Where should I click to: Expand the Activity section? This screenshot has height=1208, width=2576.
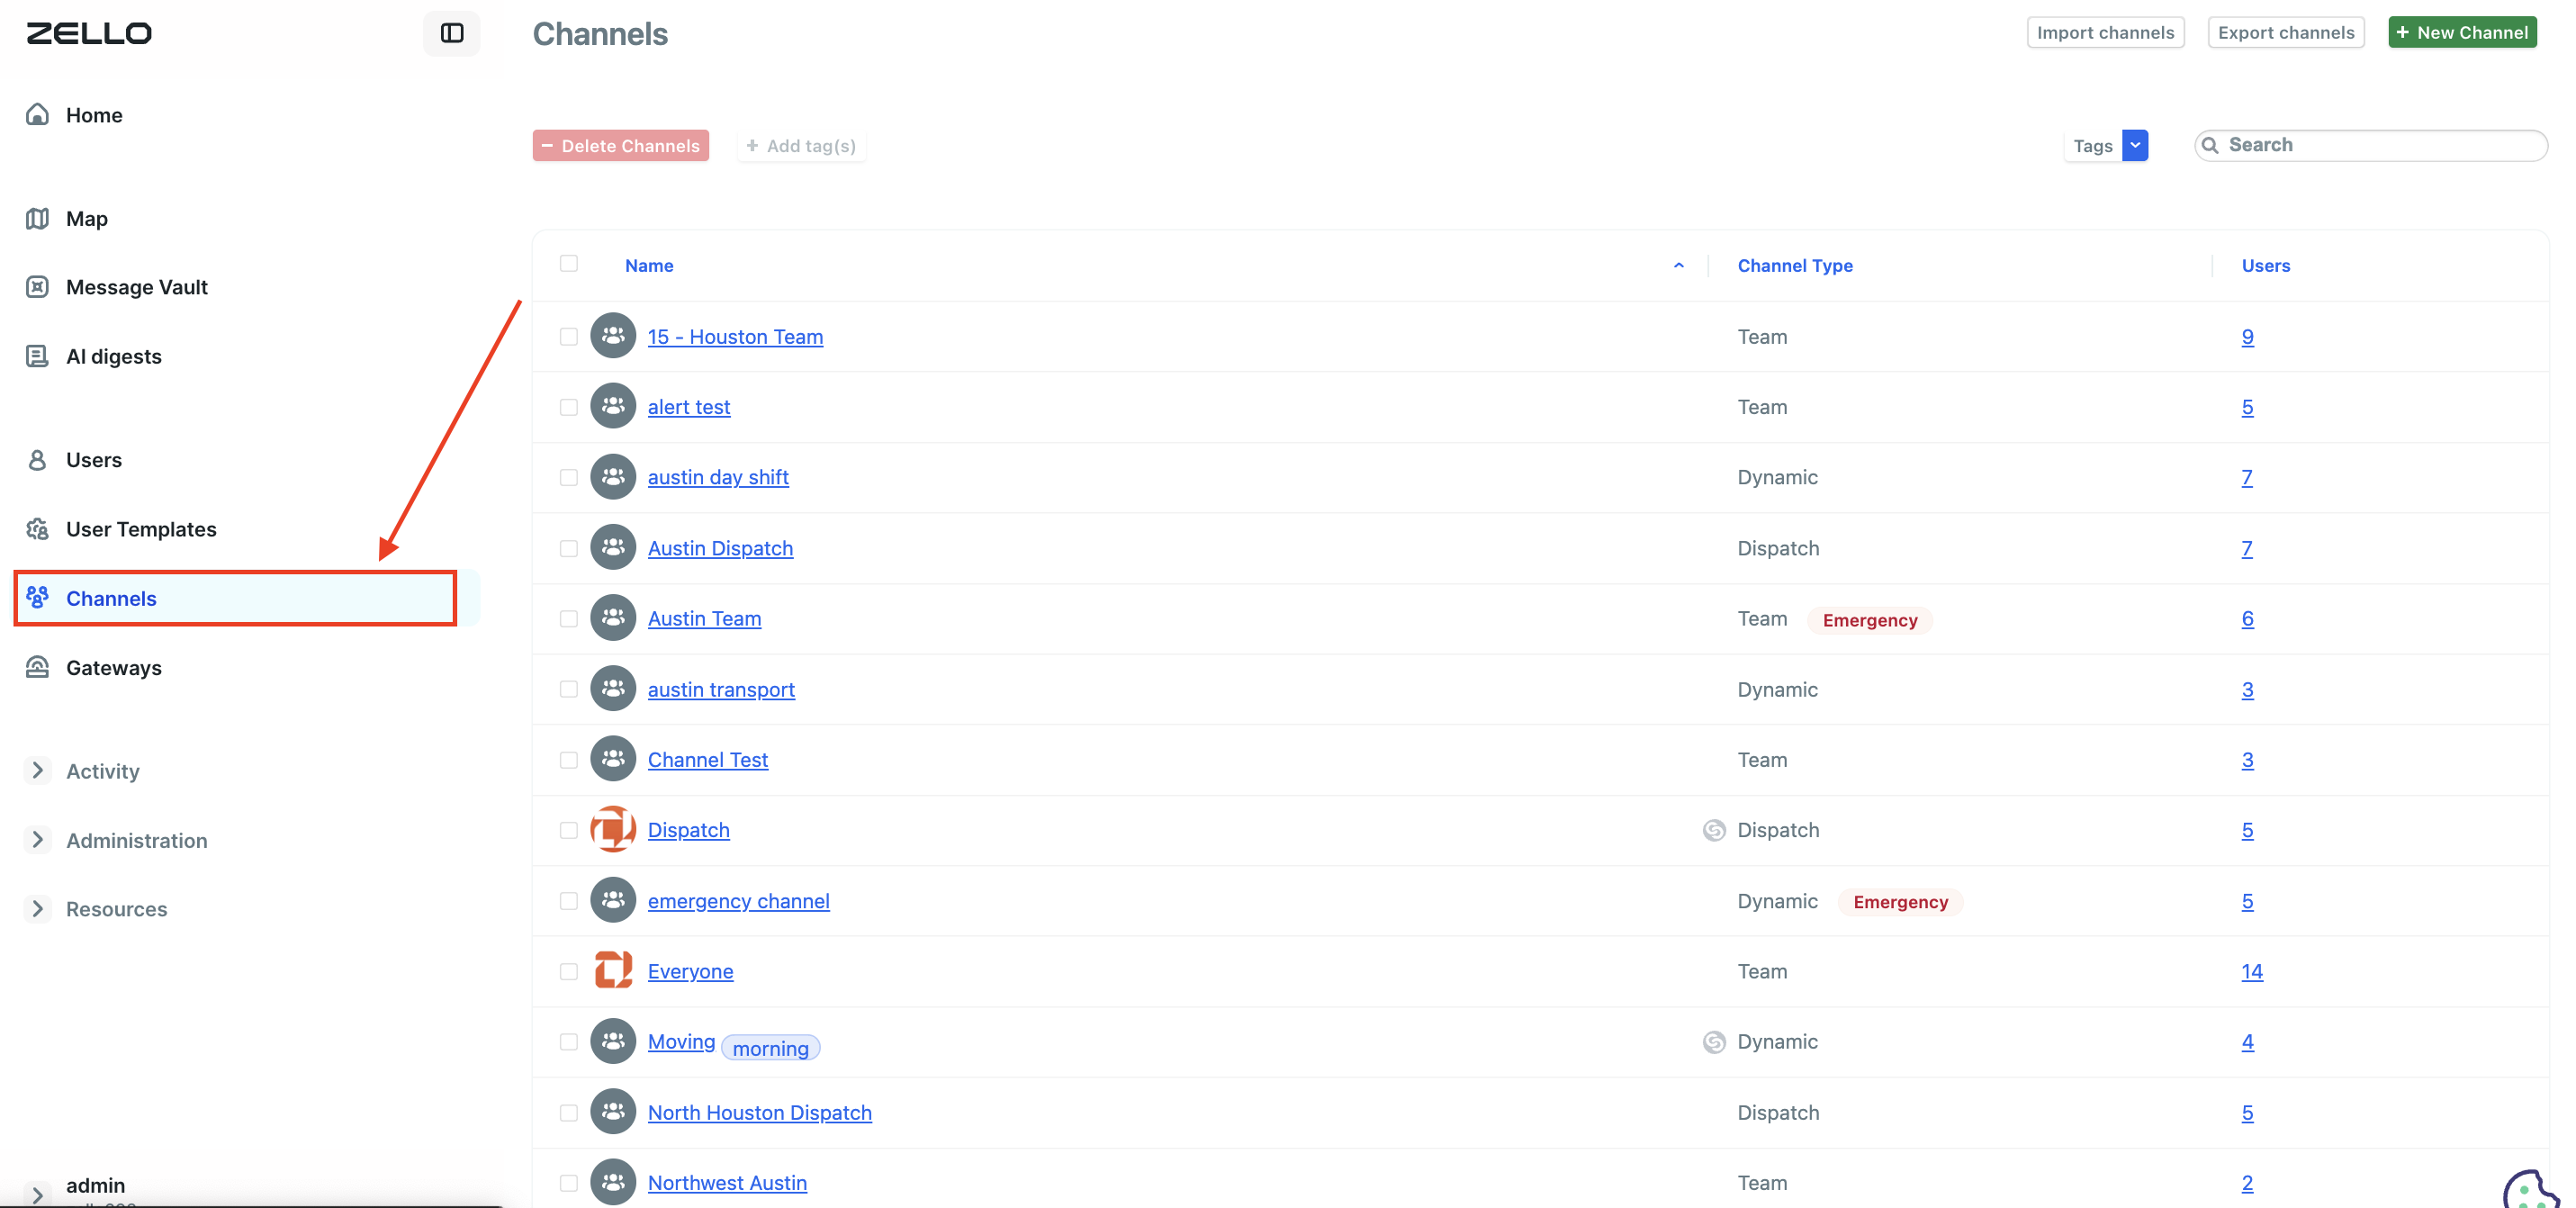tap(37, 770)
